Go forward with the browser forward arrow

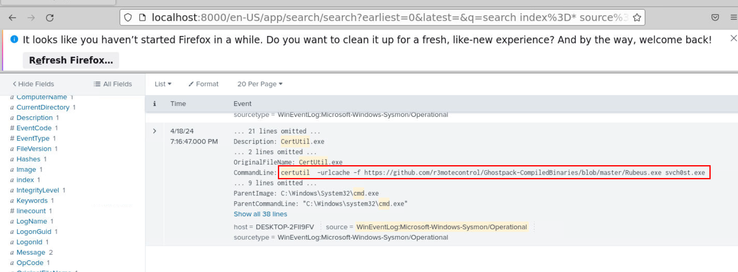click(x=31, y=18)
